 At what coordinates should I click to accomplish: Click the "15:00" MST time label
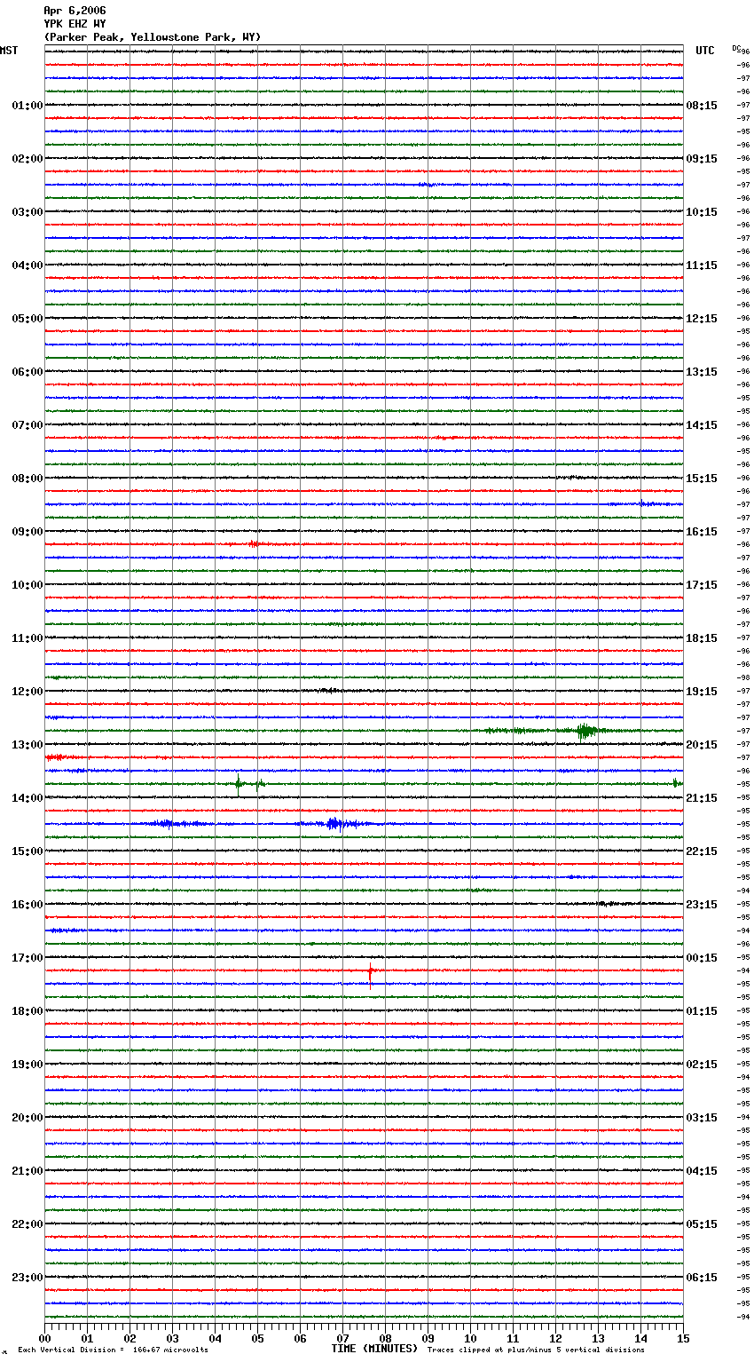[x=27, y=851]
